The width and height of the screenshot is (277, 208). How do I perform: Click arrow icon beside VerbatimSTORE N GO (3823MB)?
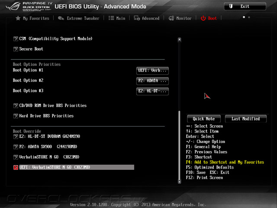pos(16,157)
